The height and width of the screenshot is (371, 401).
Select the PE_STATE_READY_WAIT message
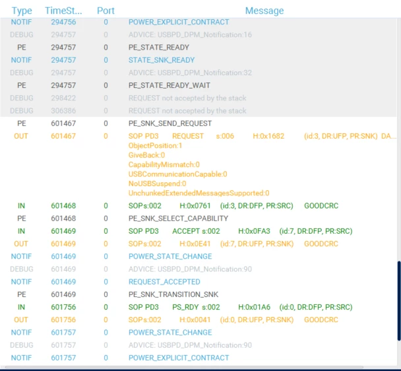pyautogui.click(x=170, y=85)
